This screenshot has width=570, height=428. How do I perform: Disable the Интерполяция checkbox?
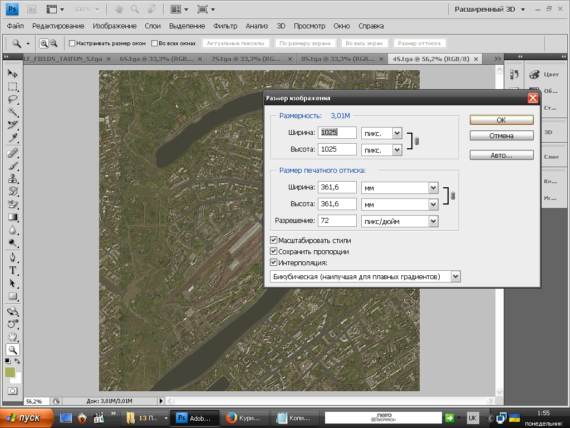[x=273, y=262]
